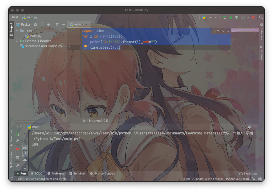Toggle the read-only lock icon
The image size is (273, 192).
point(253,179)
